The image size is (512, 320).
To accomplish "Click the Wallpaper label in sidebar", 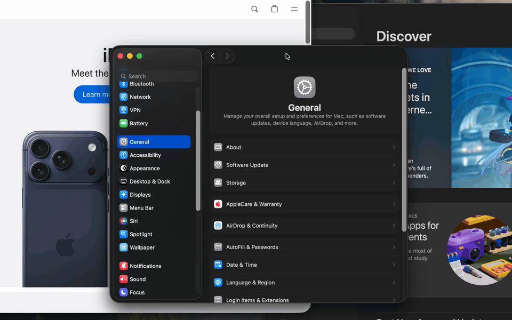I will (142, 247).
